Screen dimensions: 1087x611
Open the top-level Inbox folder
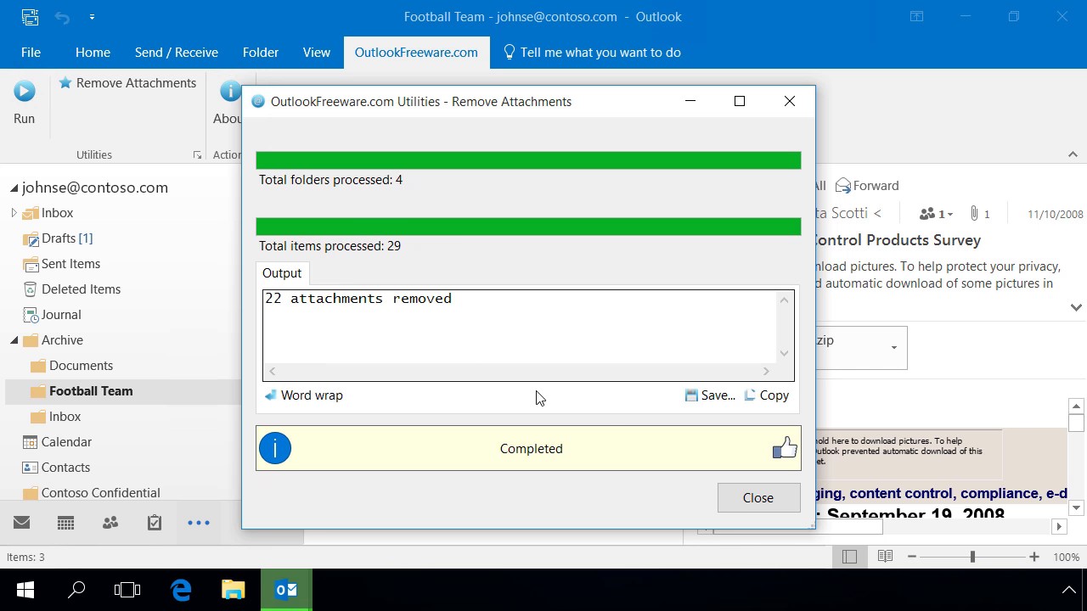[58, 213]
